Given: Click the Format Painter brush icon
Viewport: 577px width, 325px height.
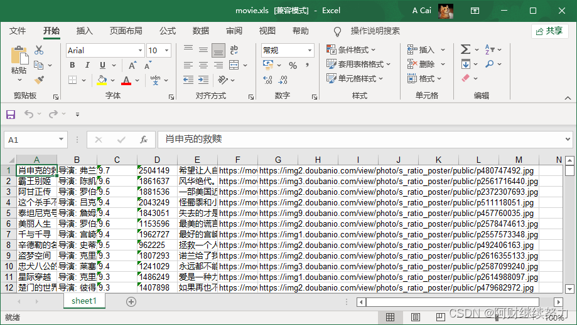Looking at the screenshot, I should pos(39,80).
